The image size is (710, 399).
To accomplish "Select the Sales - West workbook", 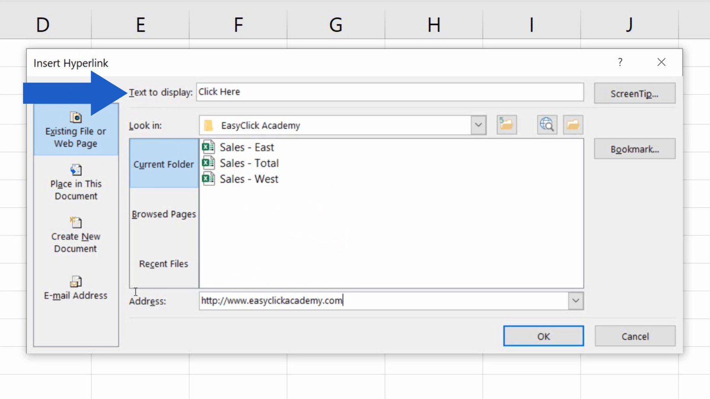I will (249, 179).
